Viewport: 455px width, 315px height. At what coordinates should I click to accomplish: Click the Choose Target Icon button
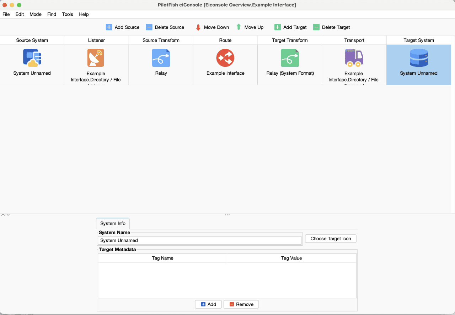331,239
